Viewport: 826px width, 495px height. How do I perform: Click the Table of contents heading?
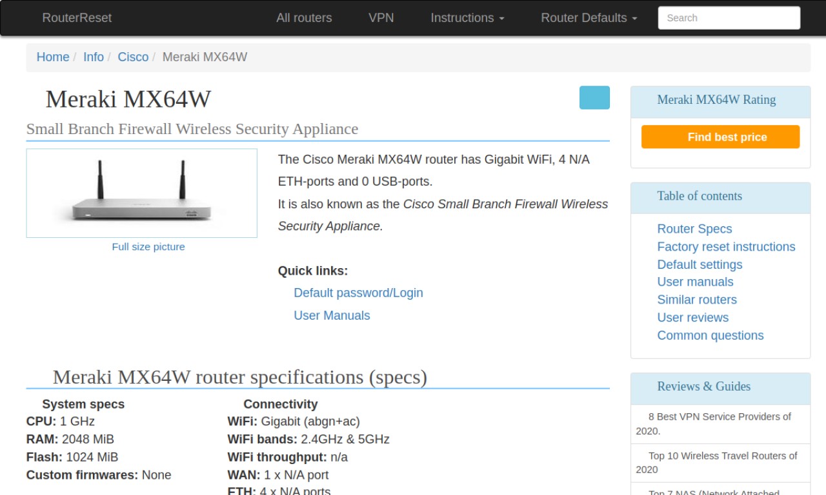pos(700,196)
